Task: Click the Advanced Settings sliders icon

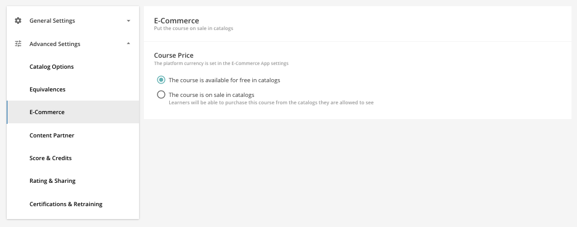Action: coord(18,44)
